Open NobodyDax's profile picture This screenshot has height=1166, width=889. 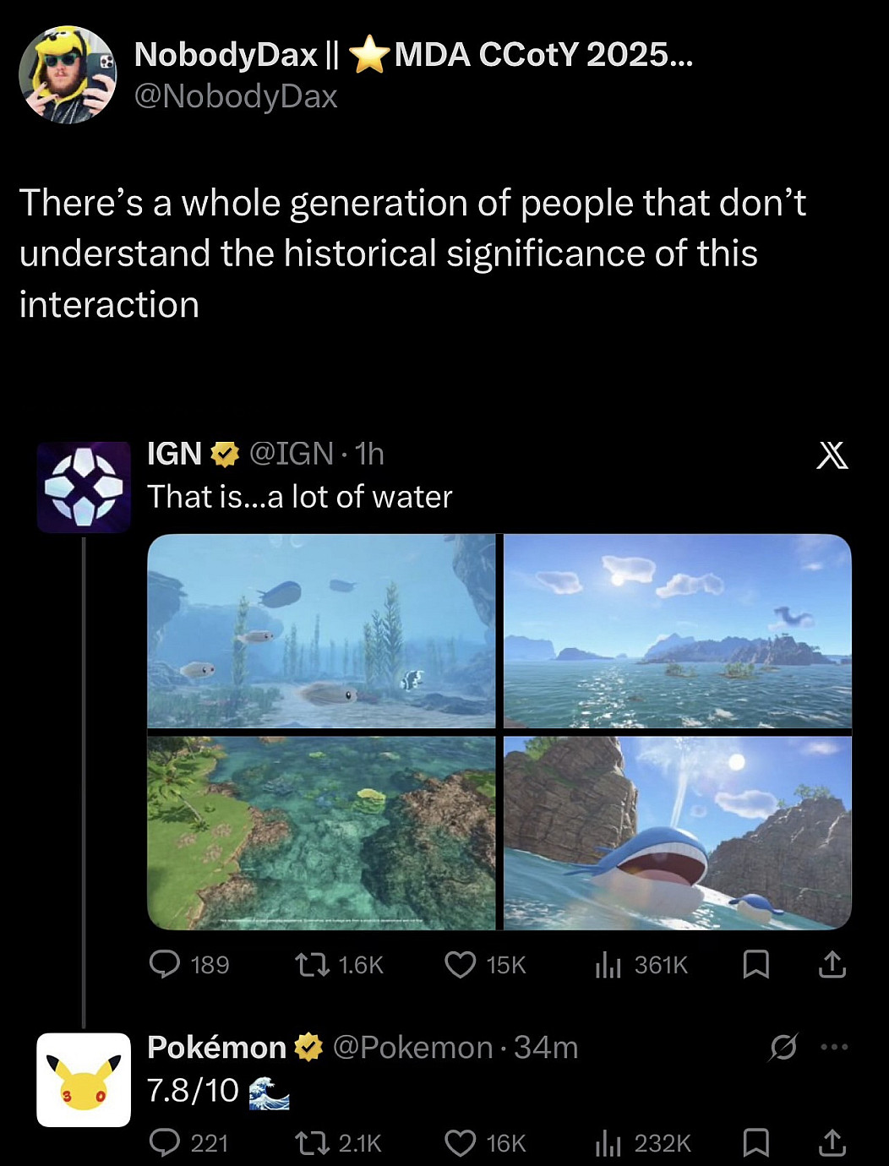coord(68,75)
